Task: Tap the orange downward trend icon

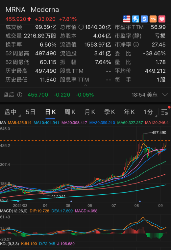Action: (x=153, y=19)
